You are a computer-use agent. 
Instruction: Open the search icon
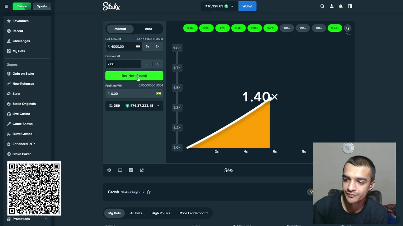(322, 6)
